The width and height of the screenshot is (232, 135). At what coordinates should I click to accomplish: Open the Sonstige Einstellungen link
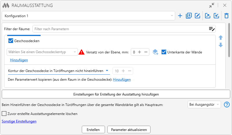(19, 121)
